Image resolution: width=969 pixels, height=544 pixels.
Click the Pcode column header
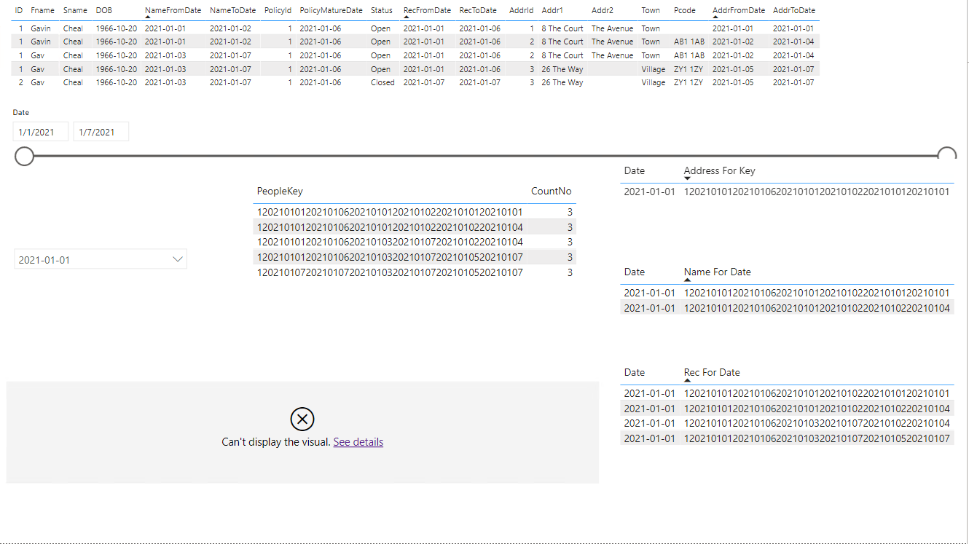pos(684,10)
